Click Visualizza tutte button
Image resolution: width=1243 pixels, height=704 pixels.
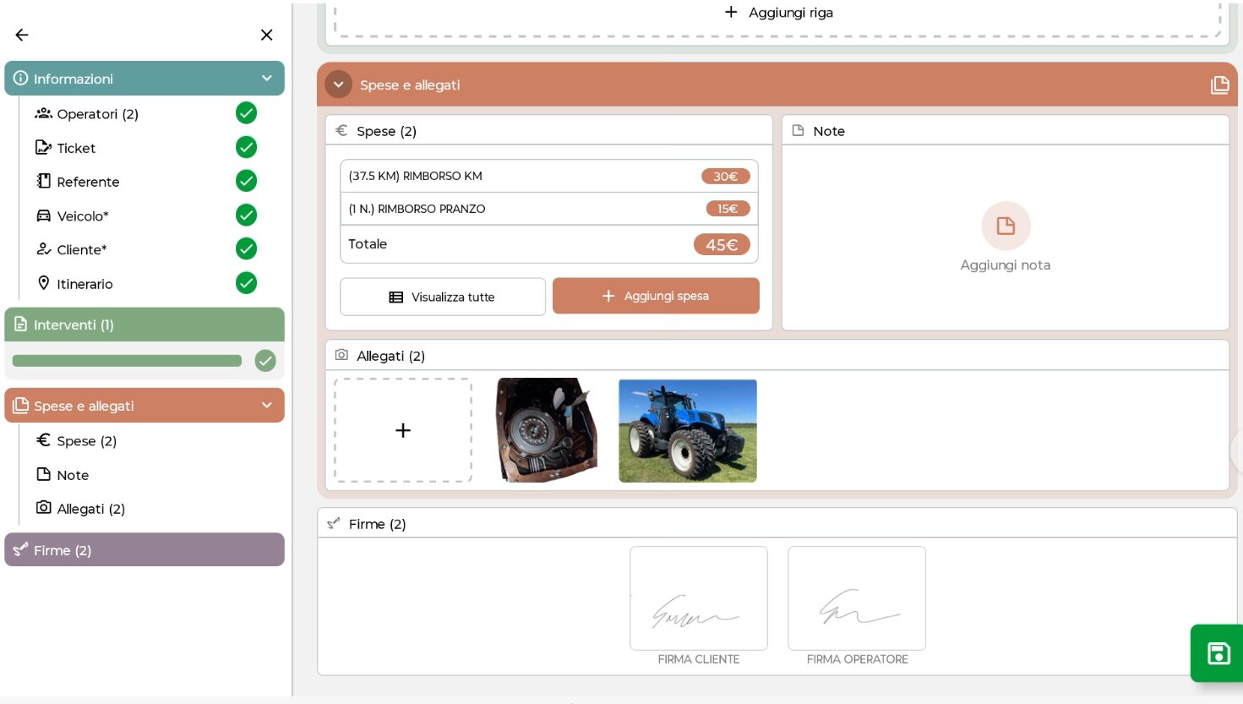[x=443, y=297]
